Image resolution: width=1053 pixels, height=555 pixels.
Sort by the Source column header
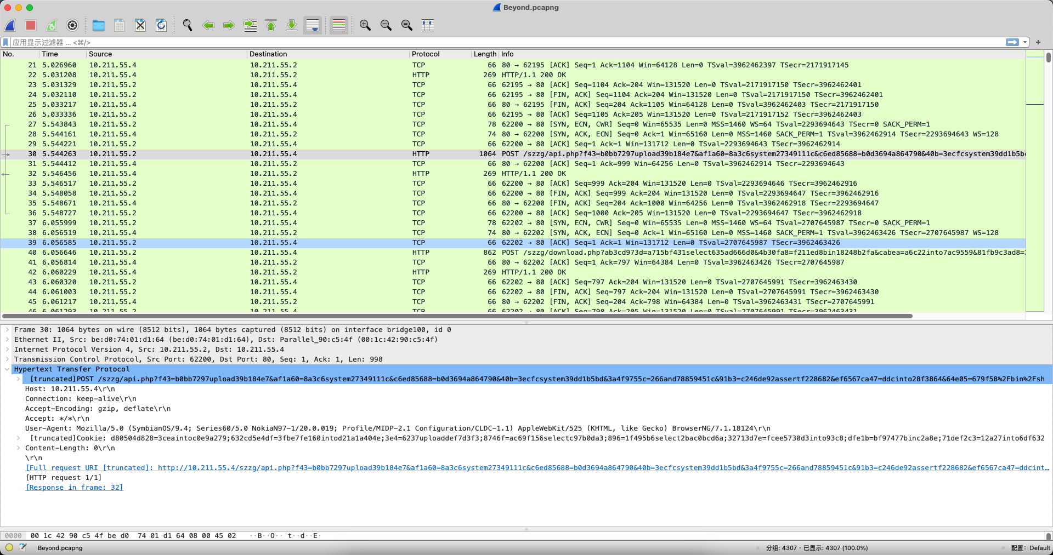click(x=167, y=54)
